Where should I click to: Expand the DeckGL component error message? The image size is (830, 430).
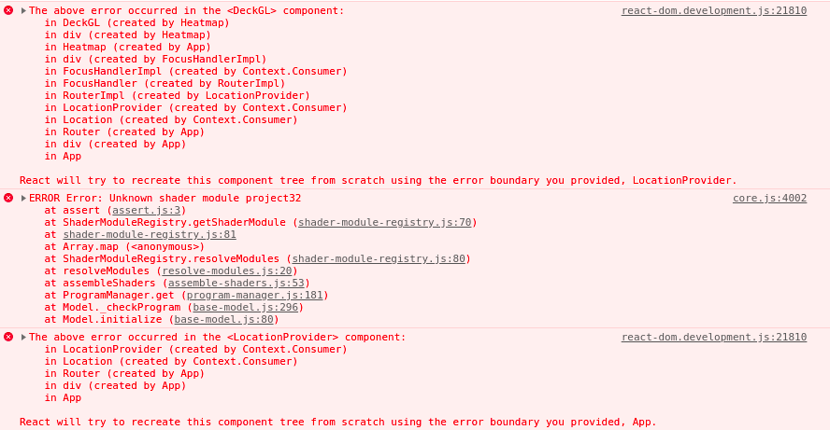23,10
